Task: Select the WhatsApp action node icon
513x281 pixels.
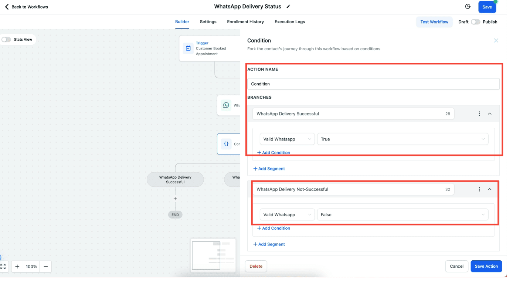Action: tap(226, 105)
